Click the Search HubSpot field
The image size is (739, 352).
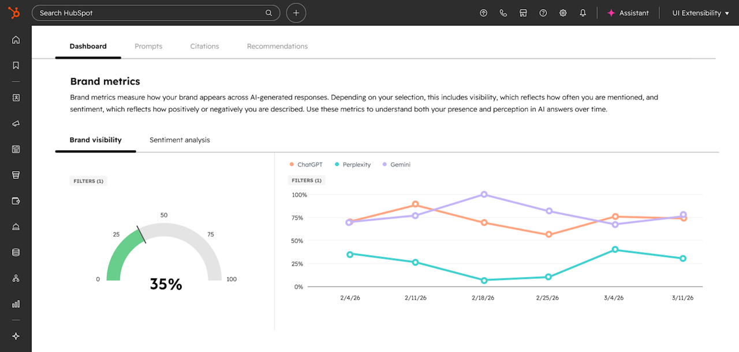(156, 12)
